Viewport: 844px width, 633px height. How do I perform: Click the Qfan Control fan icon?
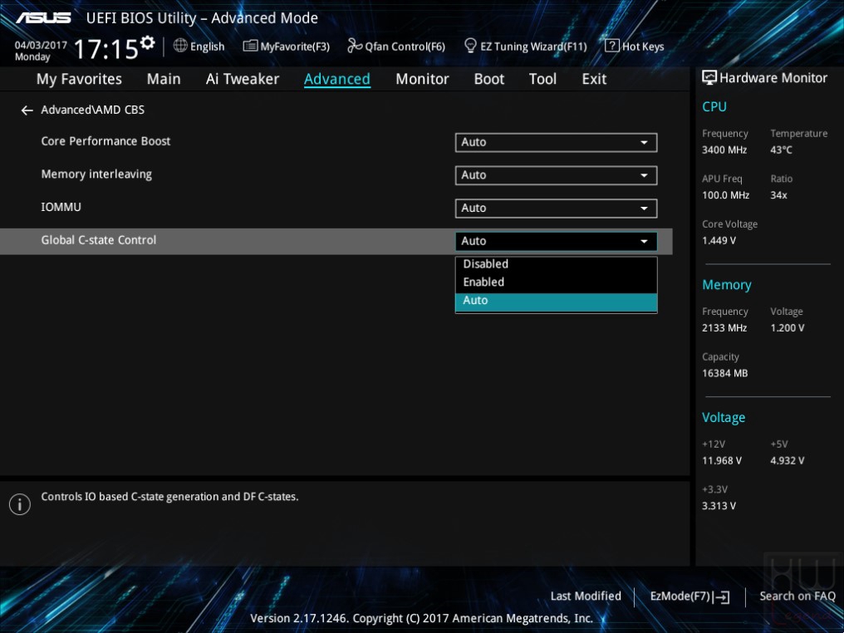[x=355, y=46]
